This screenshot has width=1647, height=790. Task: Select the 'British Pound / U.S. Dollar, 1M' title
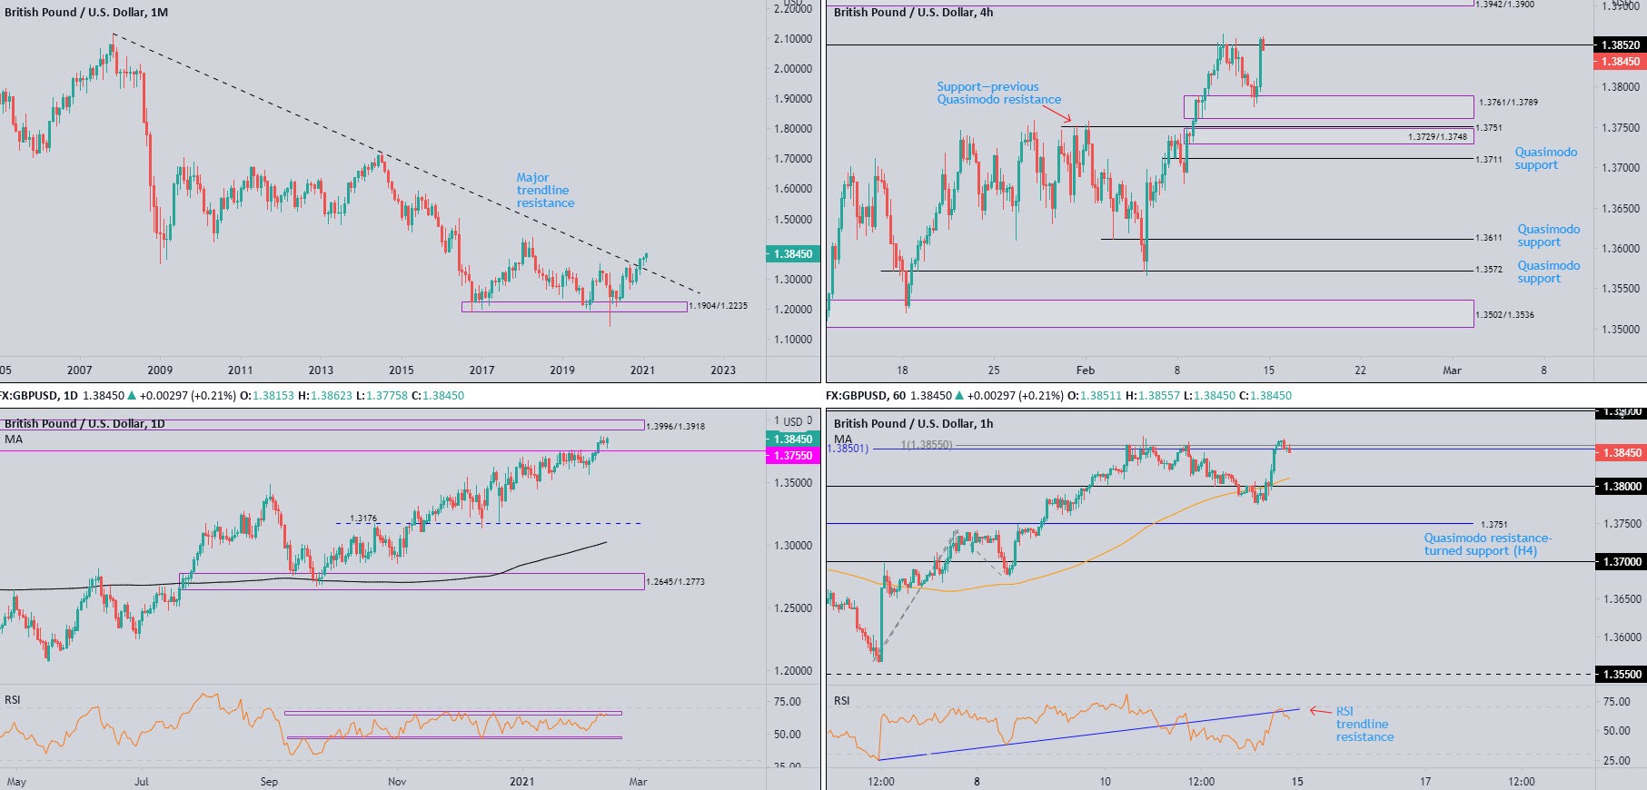coord(86,13)
